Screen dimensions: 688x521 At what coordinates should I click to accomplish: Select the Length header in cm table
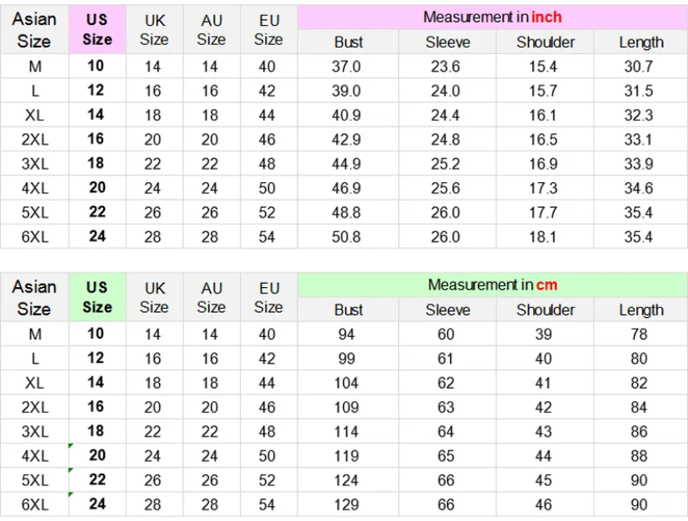point(641,310)
